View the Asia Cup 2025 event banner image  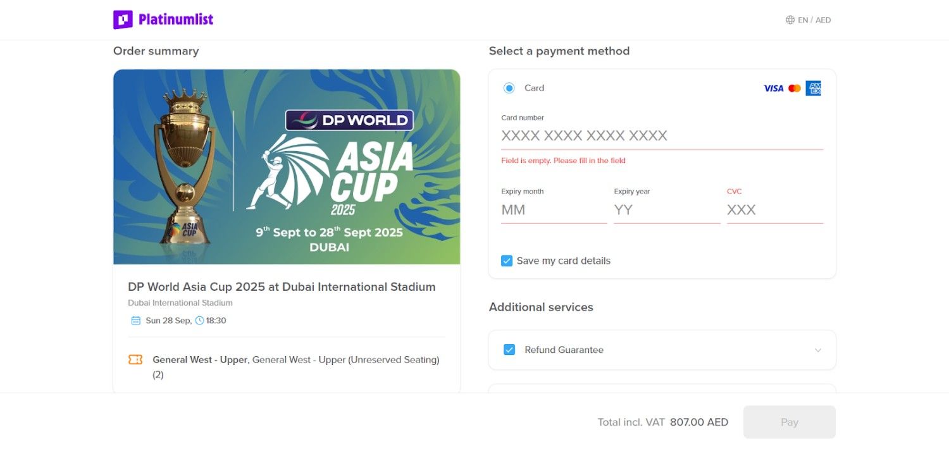pos(287,166)
